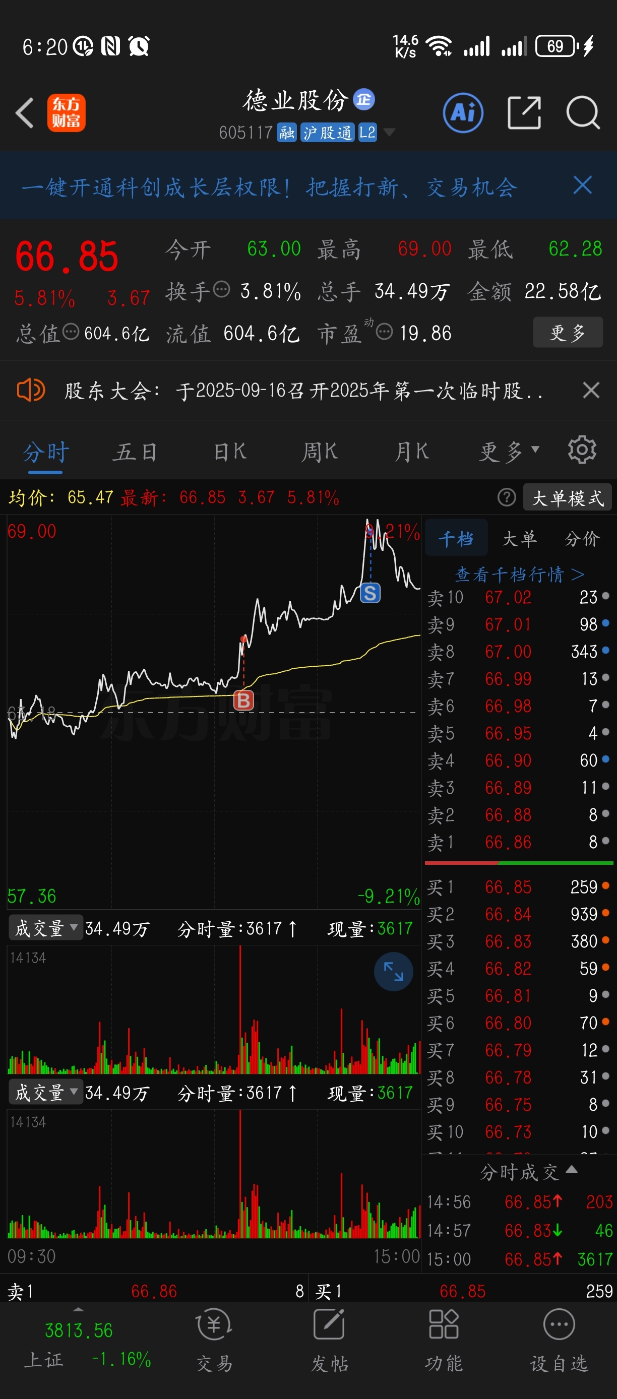Tap the back arrow icon
The height and width of the screenshot is (1399, 617).
(x=25, y=113)
